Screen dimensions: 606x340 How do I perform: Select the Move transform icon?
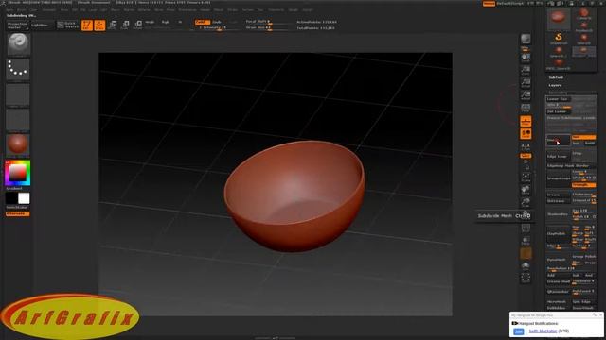point(113,25)
